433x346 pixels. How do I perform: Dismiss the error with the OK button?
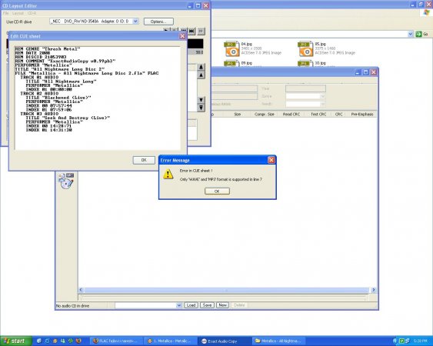217,191
